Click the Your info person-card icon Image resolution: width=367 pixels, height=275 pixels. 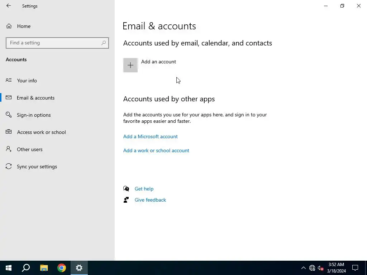[x=9, y=80]
